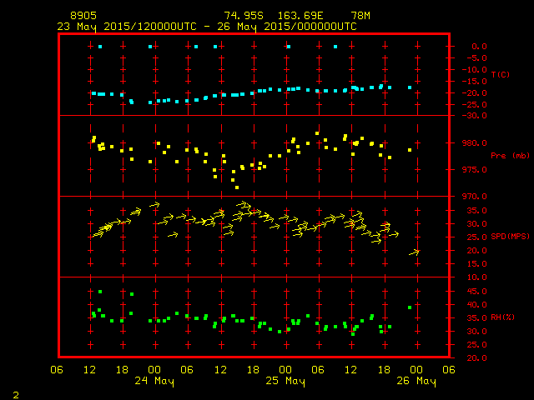Select the start date 23 May 2015/120000UTC

coord(127,26)
